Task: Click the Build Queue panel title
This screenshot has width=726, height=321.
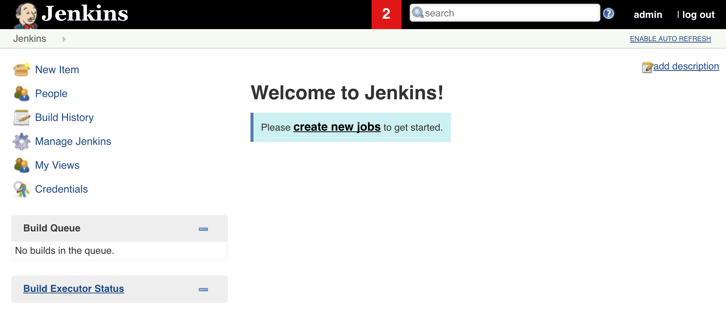Action: point(52,228)
